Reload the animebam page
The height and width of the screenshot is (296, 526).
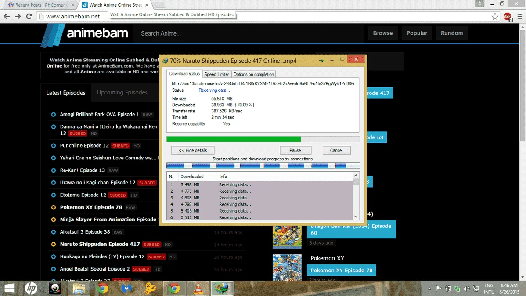(29, 16)
